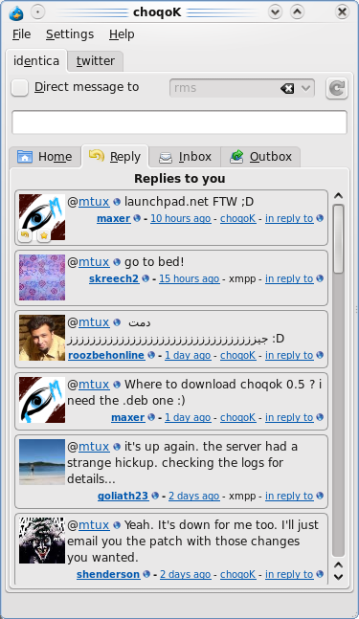Select the identica account tab
The width and height of the screenshot is (359, 619).
[36, 61]
